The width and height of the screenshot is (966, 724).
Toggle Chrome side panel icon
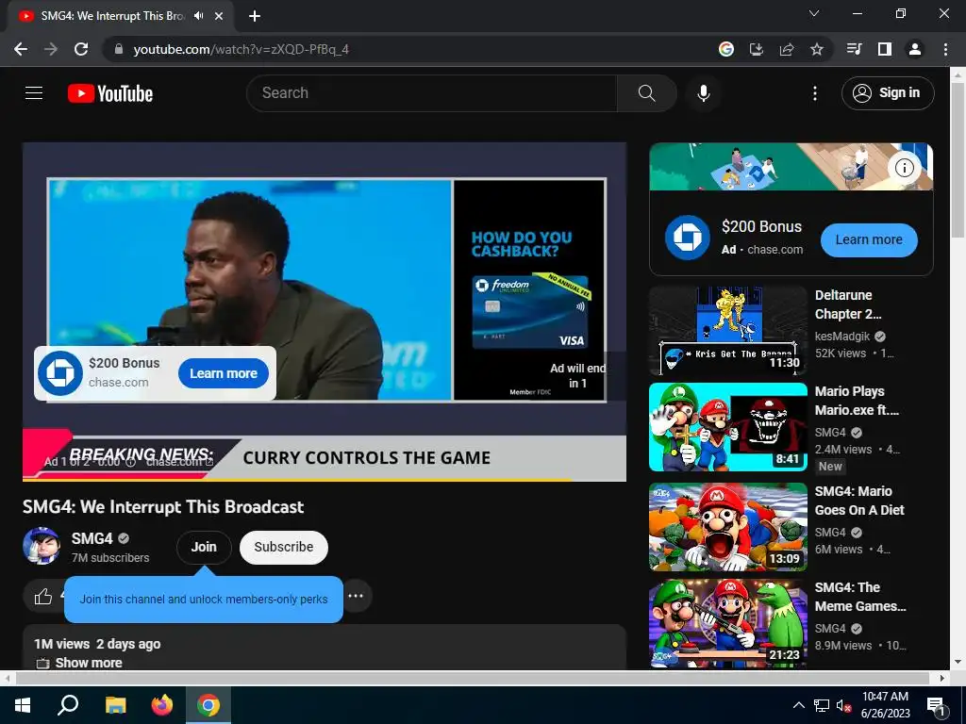point(884,49)
